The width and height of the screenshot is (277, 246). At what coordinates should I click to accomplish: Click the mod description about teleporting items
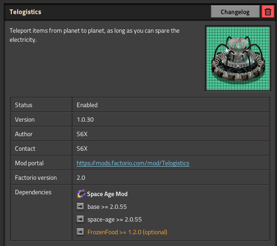pos(94,35)
